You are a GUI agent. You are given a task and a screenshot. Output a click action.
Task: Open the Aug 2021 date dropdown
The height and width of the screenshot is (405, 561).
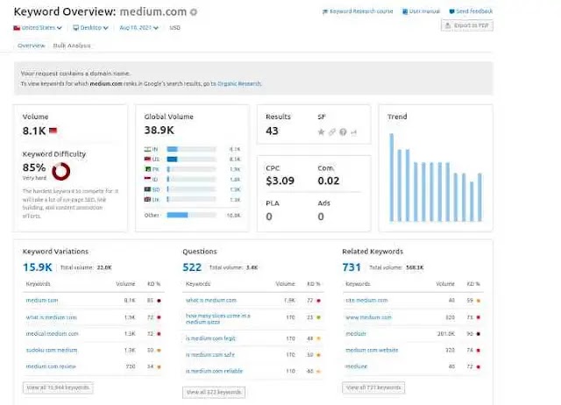tap(138, 27)
